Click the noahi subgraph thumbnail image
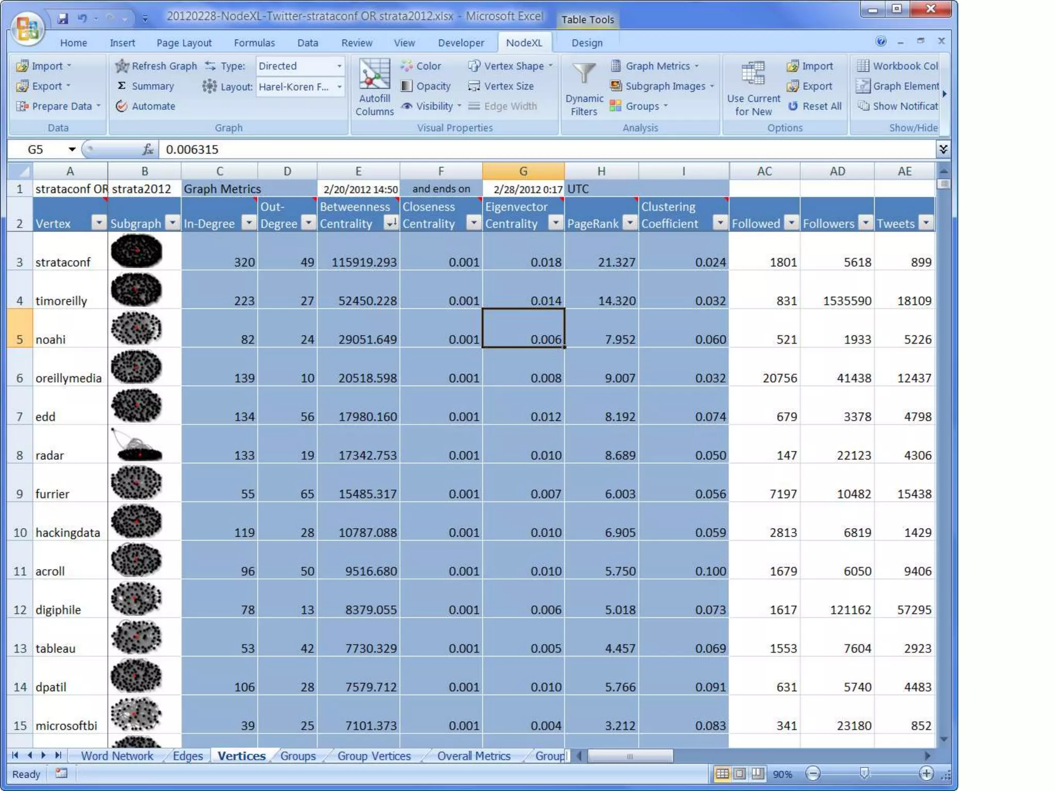 click(137, 328)
